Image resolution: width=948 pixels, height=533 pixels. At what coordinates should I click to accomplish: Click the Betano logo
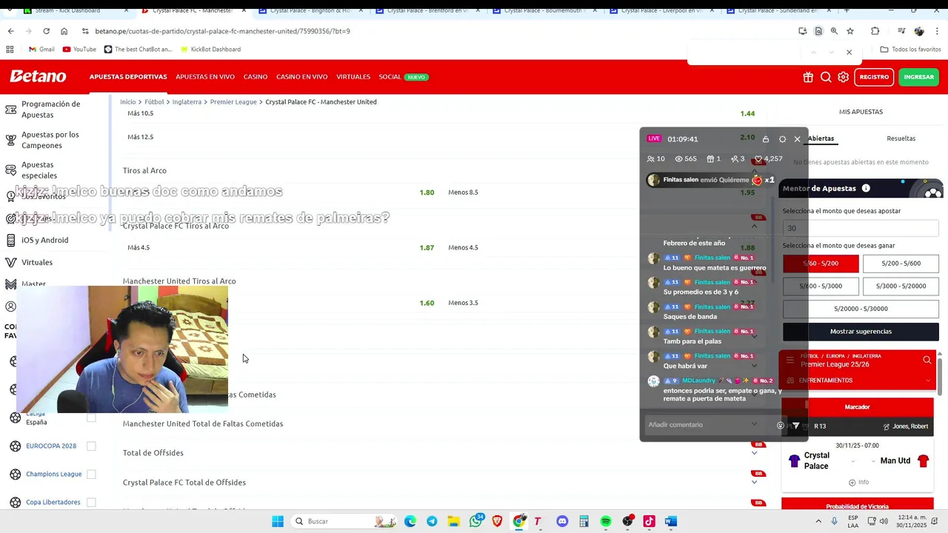click(x=38, y=76)
